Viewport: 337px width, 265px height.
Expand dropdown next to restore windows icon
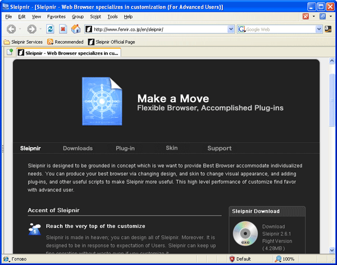(x=331, y=16)
